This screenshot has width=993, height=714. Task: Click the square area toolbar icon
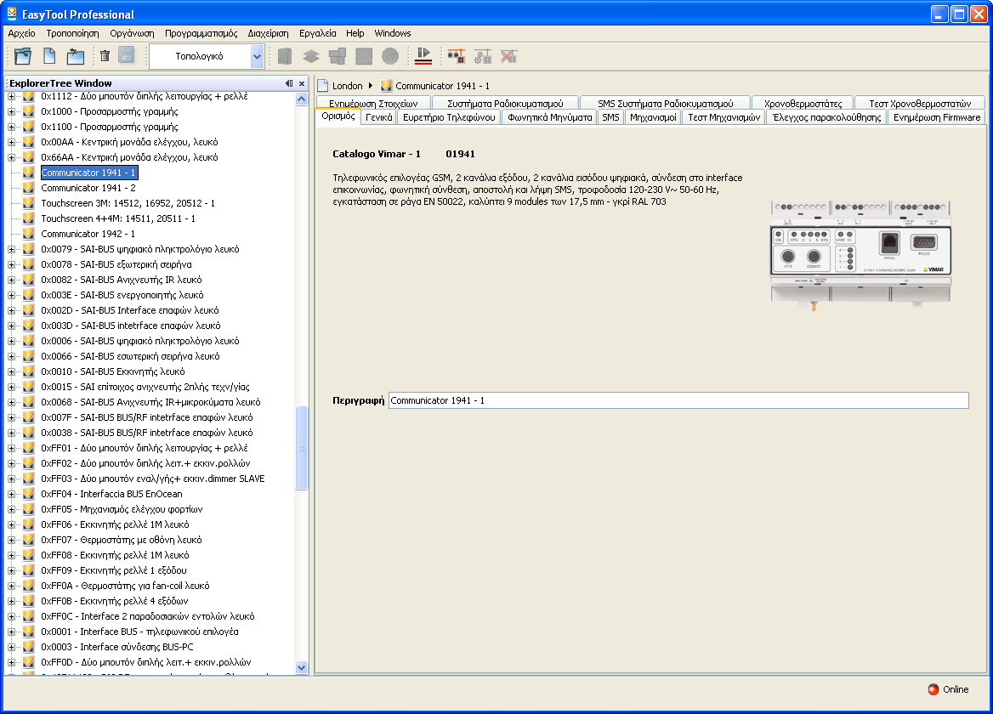(364, 56)
